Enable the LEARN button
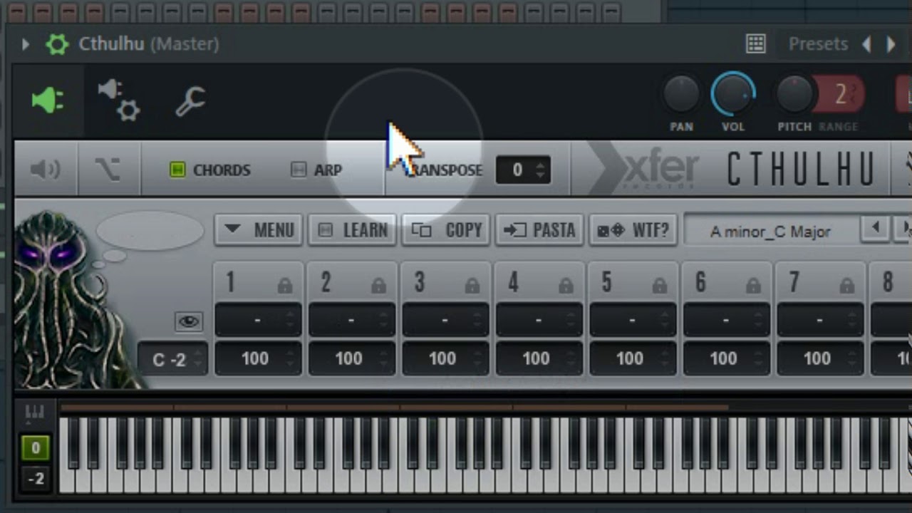 (x=352, y=230)
